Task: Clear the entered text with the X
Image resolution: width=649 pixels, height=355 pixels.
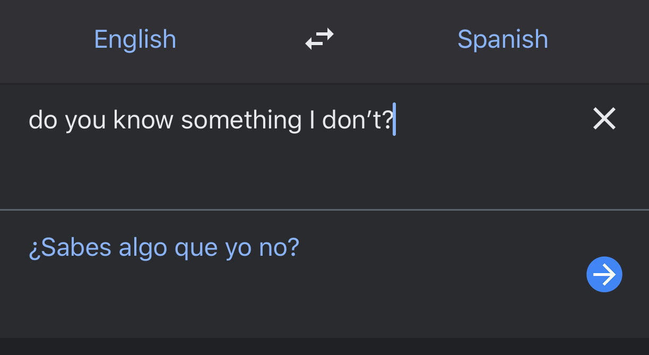Action: 604,118
